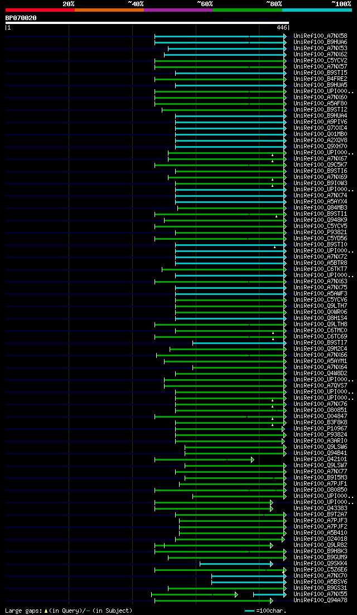The width and height of the screenshot is (357, 615).
Task: Select the UniRef100_B9I0W3 label
Action: point(320,183)
